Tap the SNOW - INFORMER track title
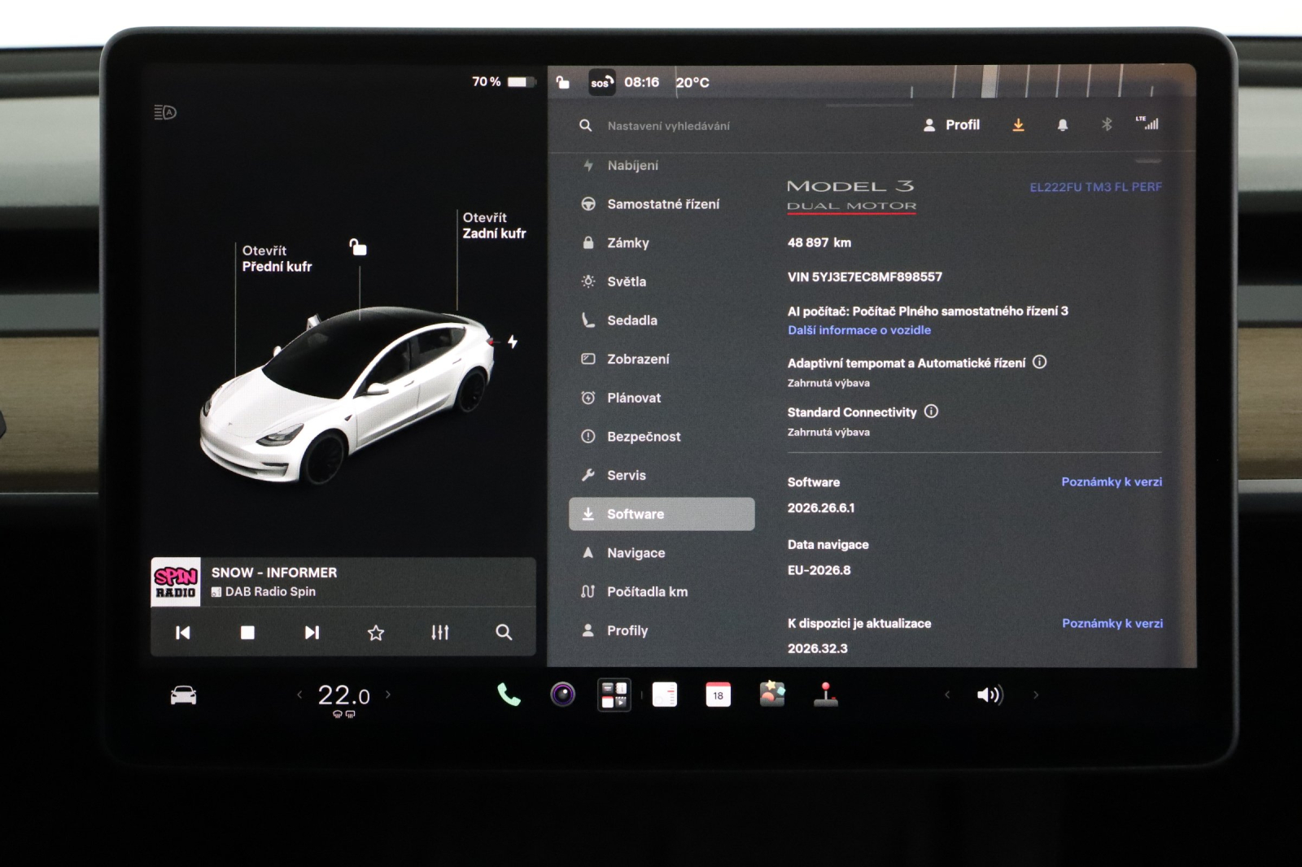Screen dimensions: 1302x867 [x=274, y=573]
